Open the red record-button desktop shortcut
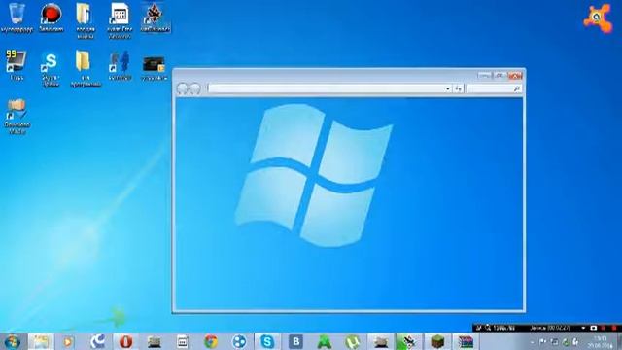Screen dimensions: 622x350 point(52,17)
